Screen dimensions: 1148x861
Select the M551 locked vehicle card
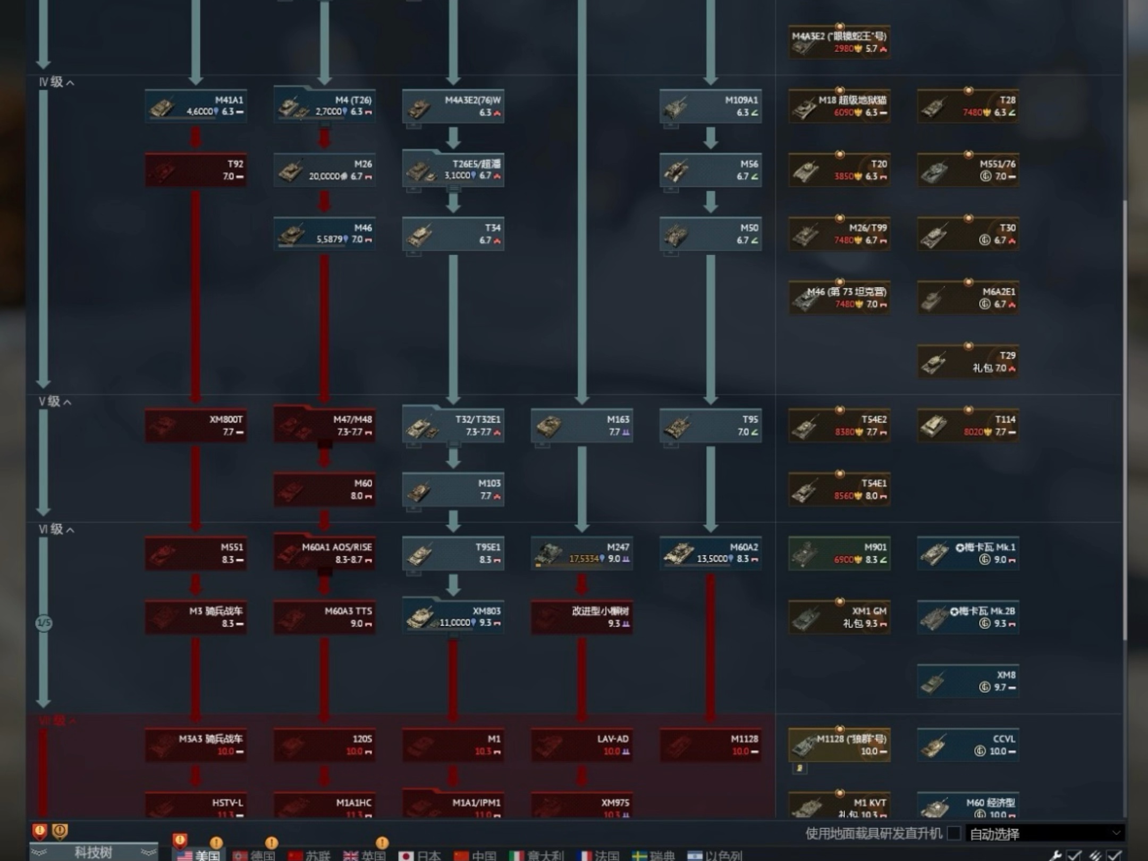[196, 553]
